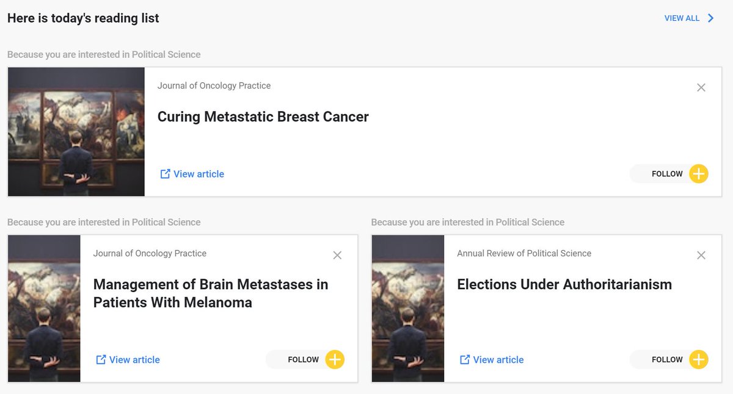This screenshot has width=733, height=394.
Task: Dismiss the Brain Metastases in Melanoma card
Action: [x=337, y=256]
